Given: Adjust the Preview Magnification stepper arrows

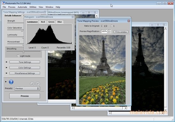Looking at the screenshot, I should tap(109, 31).
